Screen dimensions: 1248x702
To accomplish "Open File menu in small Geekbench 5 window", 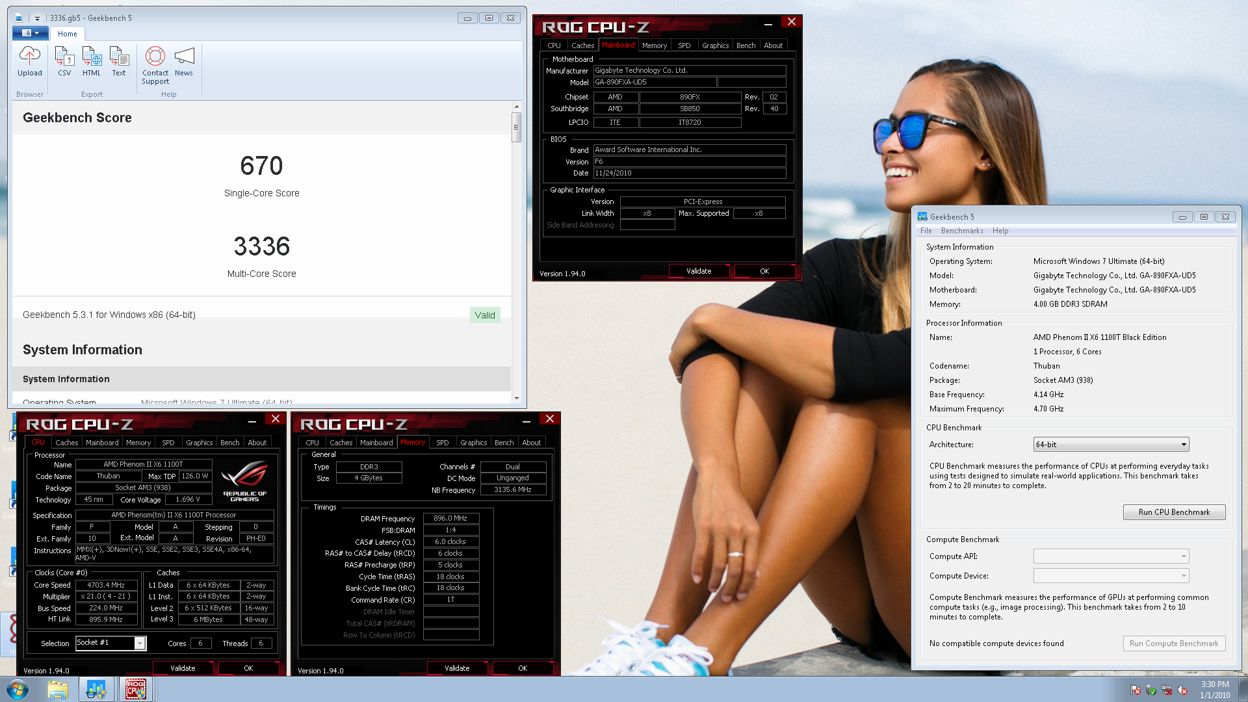I will click(926, 231).
